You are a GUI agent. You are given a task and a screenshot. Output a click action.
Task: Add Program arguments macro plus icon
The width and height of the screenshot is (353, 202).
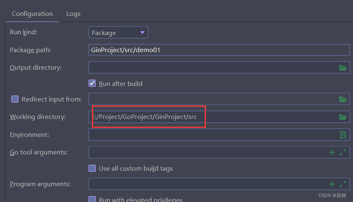[x=332, y=184]
